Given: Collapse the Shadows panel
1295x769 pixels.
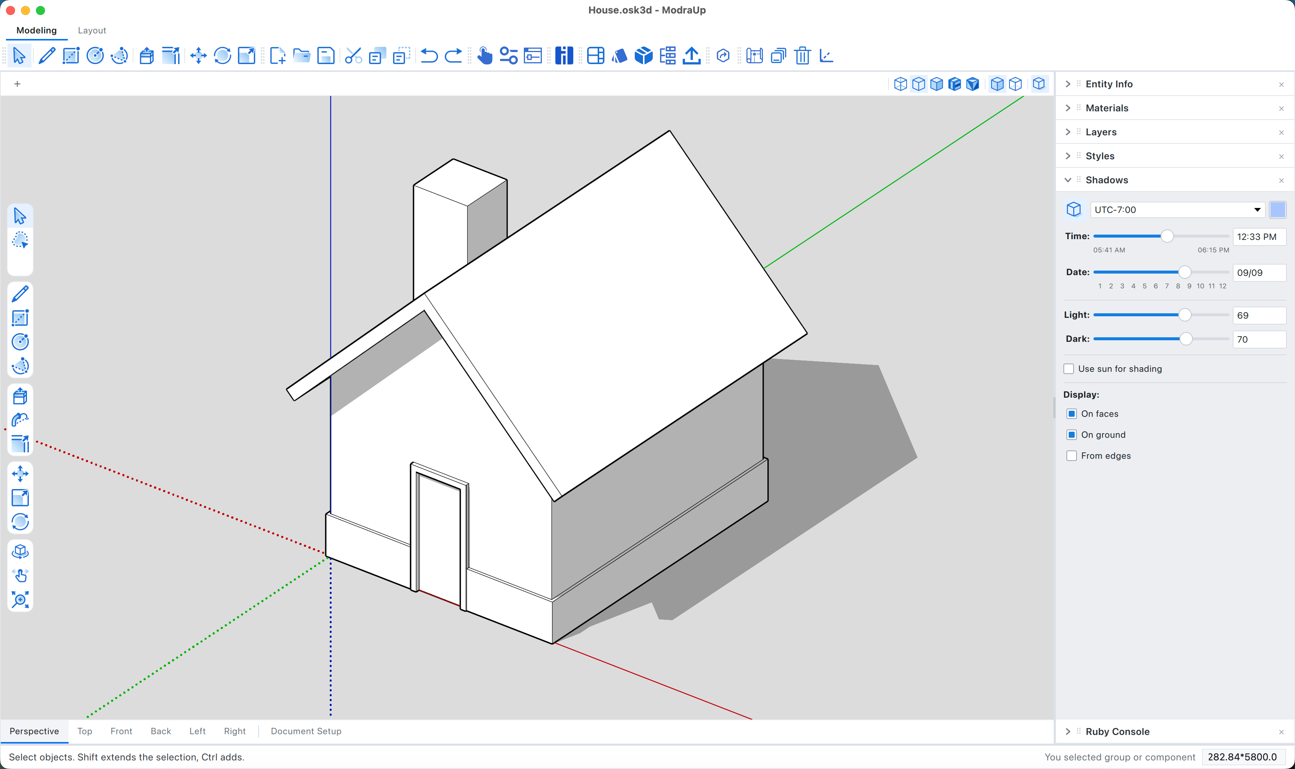Looking at the screenshot, I should tap(1068, 180).
